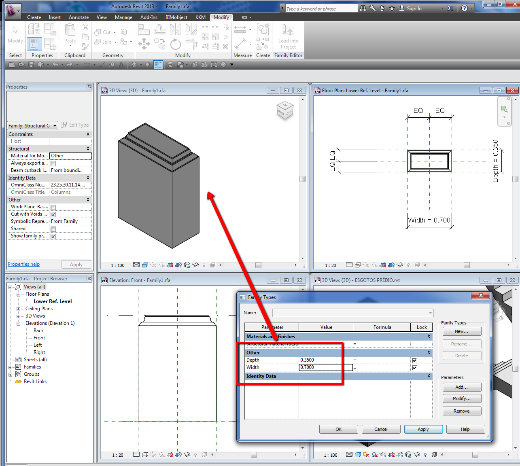Toggle the Properties palette ribbon button
Viewport: 520px width, 466px height.
pyautogui.click(x=34, y=44)
